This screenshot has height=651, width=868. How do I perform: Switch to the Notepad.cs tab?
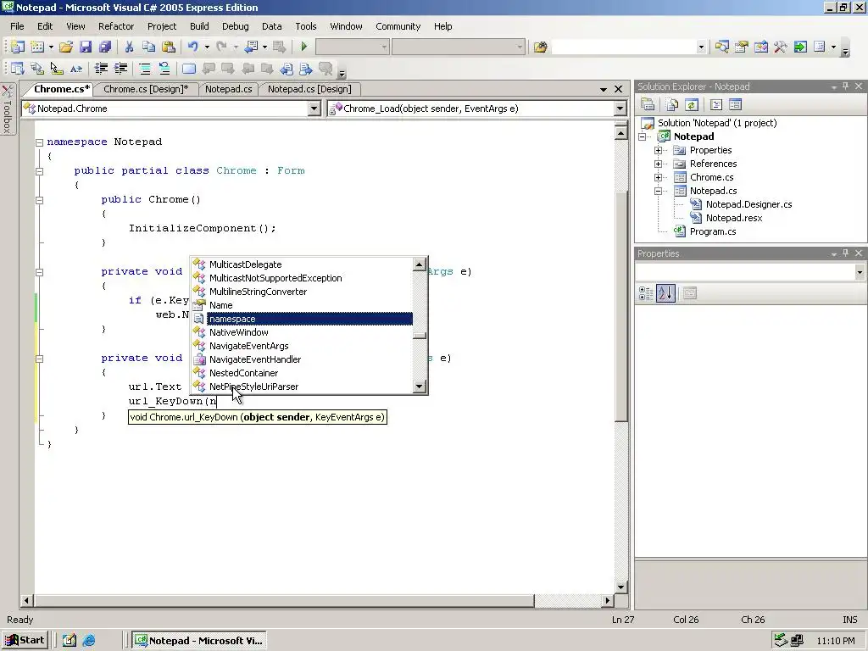pyautogui.click(x=228, y=89)
